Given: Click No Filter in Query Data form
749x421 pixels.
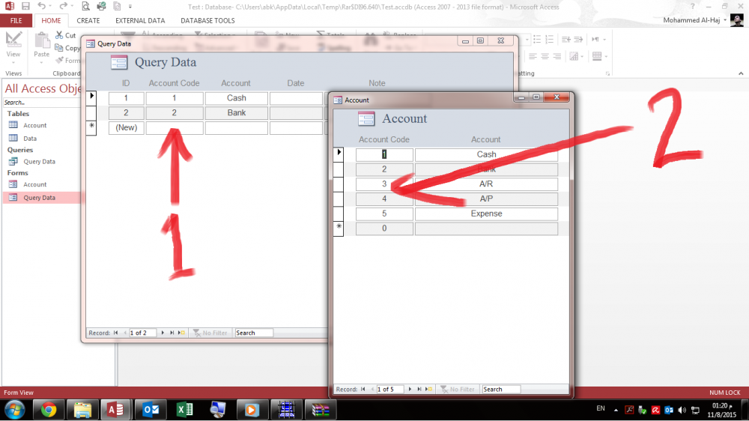Looking at the screenshot, I should click(x=210, y=333).
